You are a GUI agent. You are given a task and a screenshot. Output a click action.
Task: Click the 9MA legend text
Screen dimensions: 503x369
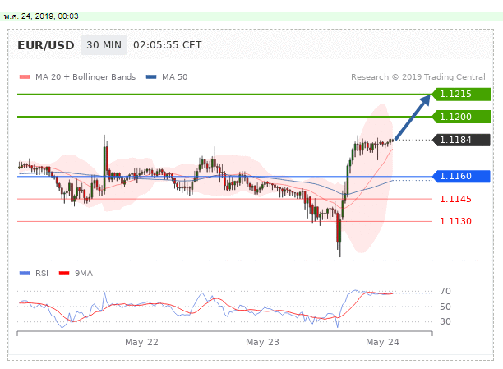84,274
